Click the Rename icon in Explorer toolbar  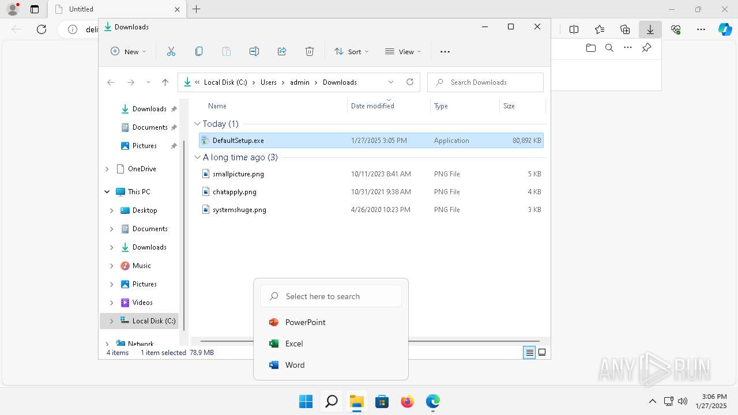click(x=254, y=51)
